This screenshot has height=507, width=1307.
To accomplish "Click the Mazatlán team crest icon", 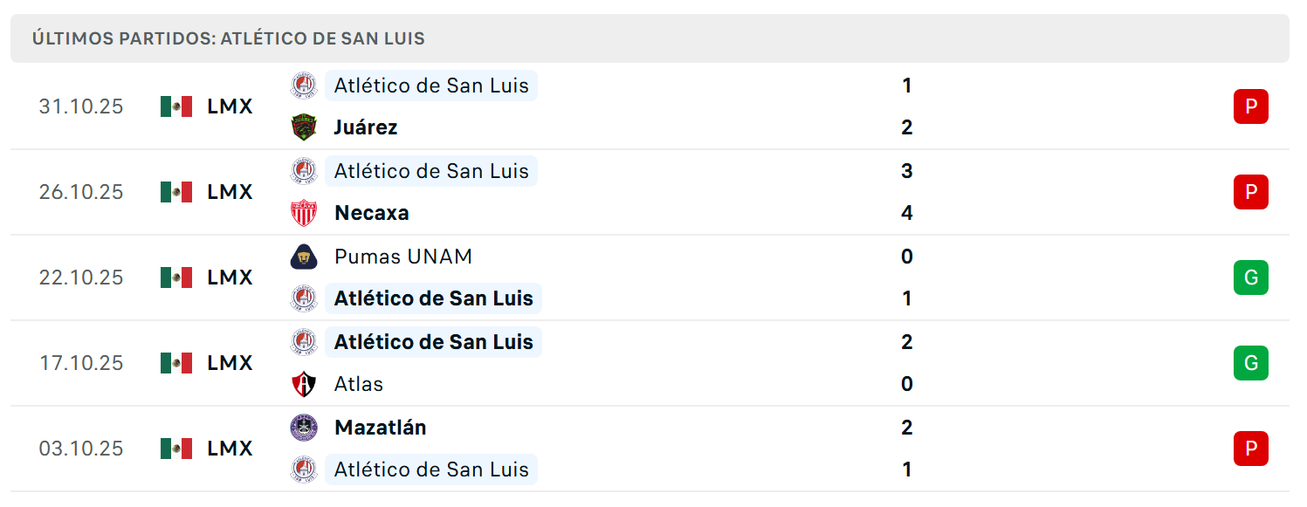I will [x=304, y=428].
